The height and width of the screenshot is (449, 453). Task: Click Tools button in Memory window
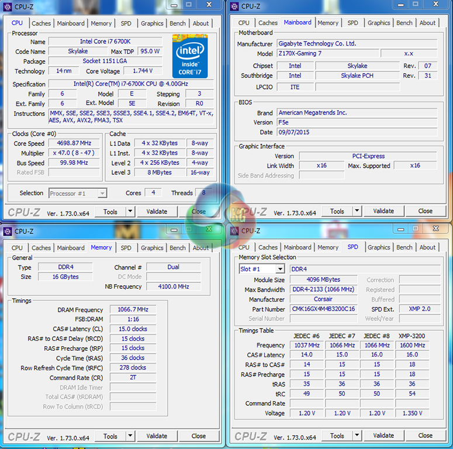(110, 436)
